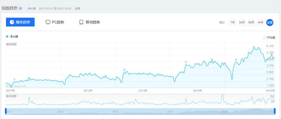Select the 90天 time range

(x=251, y=23)
